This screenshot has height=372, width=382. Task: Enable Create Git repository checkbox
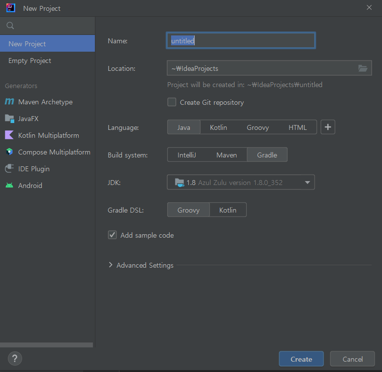point(172,102)
